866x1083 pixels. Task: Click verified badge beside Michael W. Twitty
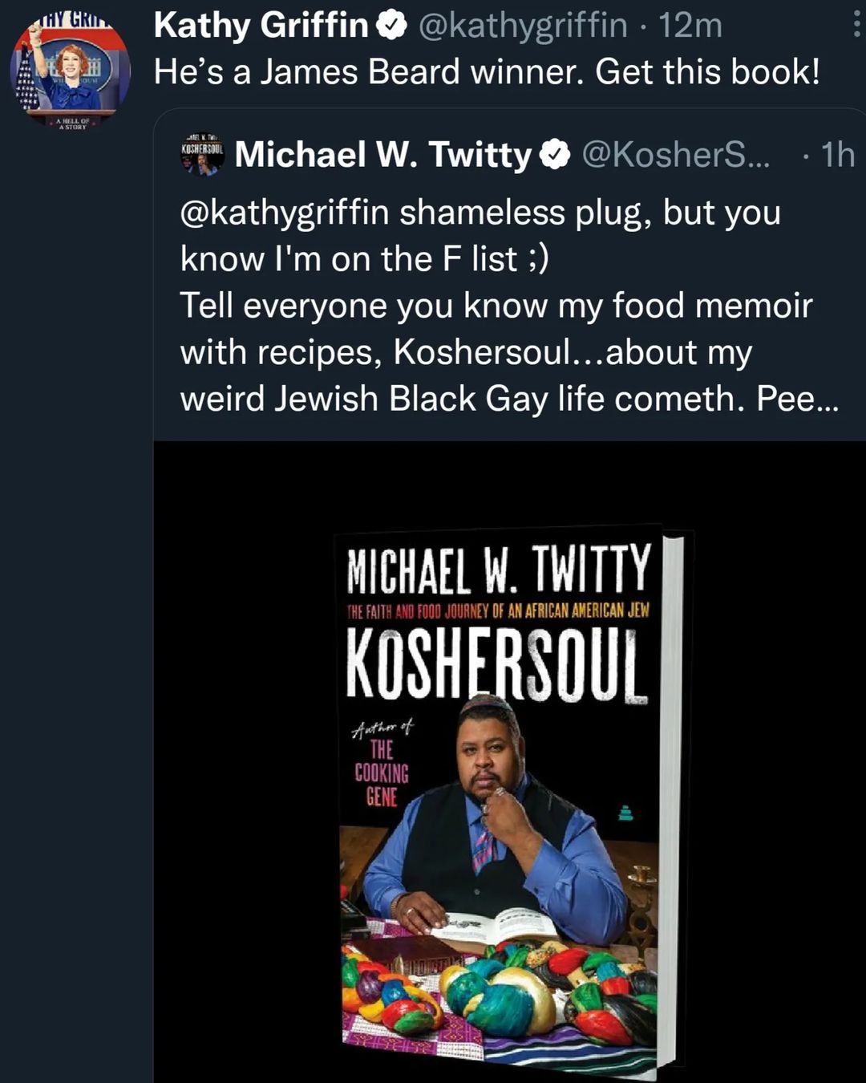click(555, 154)
